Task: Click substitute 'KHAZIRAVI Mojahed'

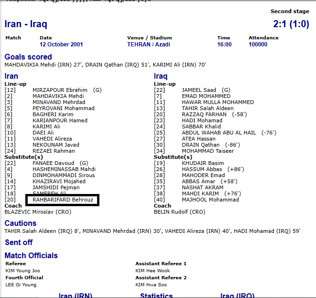Action: tap(59, 181)
